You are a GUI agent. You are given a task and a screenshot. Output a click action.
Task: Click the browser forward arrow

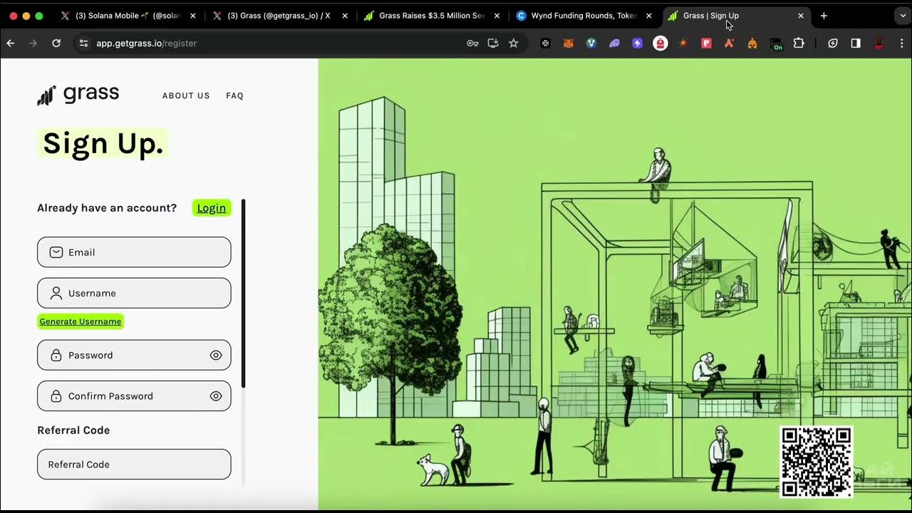pos(33,43)
